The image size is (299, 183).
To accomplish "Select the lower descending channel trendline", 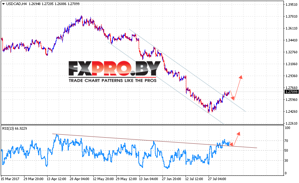I will (x=166, y=83).
